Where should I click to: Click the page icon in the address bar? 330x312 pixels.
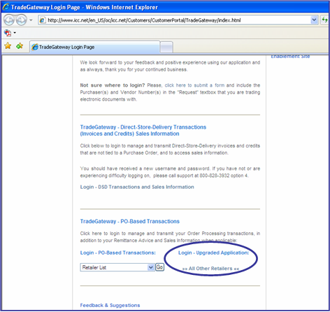(x=42, y=20)
